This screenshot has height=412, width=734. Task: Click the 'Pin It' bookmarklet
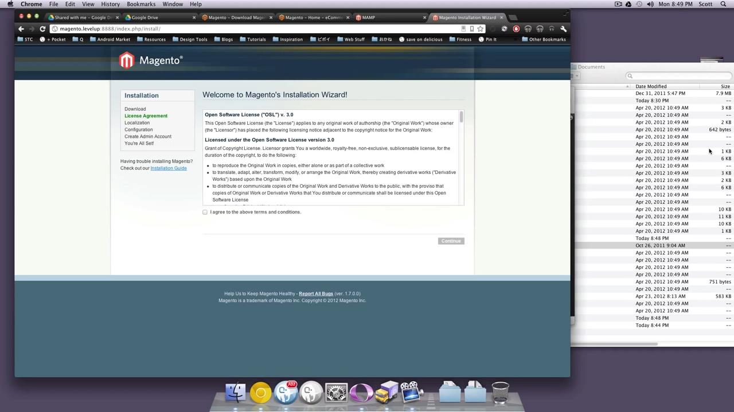point(487,39)
